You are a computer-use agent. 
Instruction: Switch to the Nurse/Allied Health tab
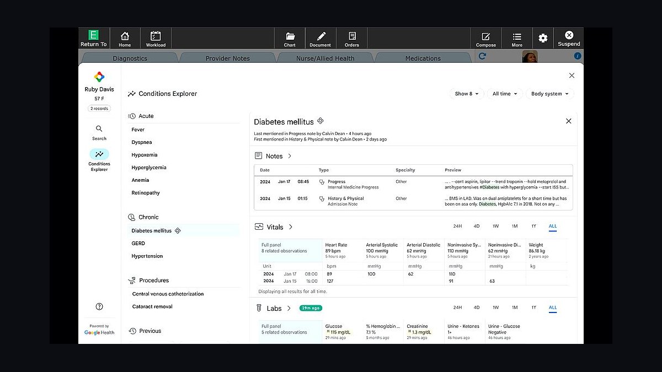(325, 58)
